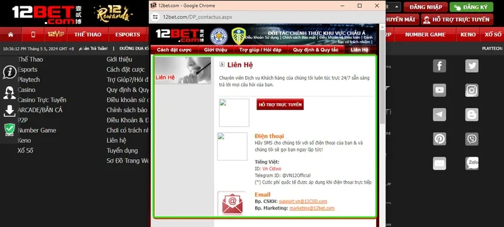Open KENO in main navigation
This screenshot has width=504, height=227.
[467, 35]
